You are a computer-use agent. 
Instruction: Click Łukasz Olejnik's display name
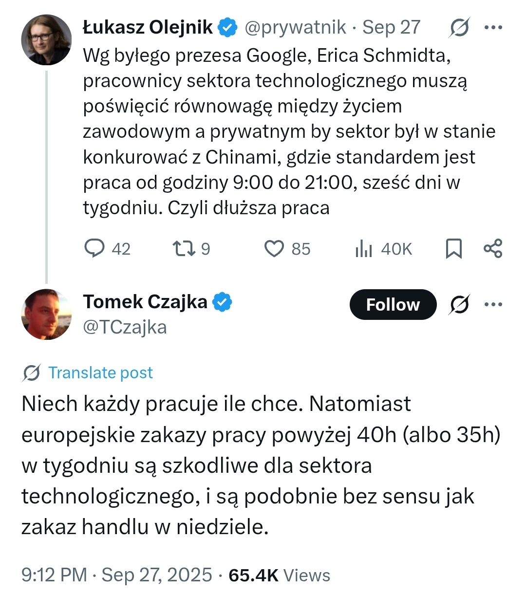[148, 28]
